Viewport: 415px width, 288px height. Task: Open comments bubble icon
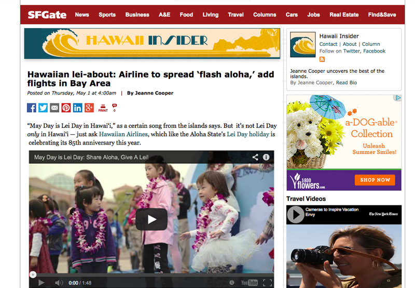[x=114, y=108]
